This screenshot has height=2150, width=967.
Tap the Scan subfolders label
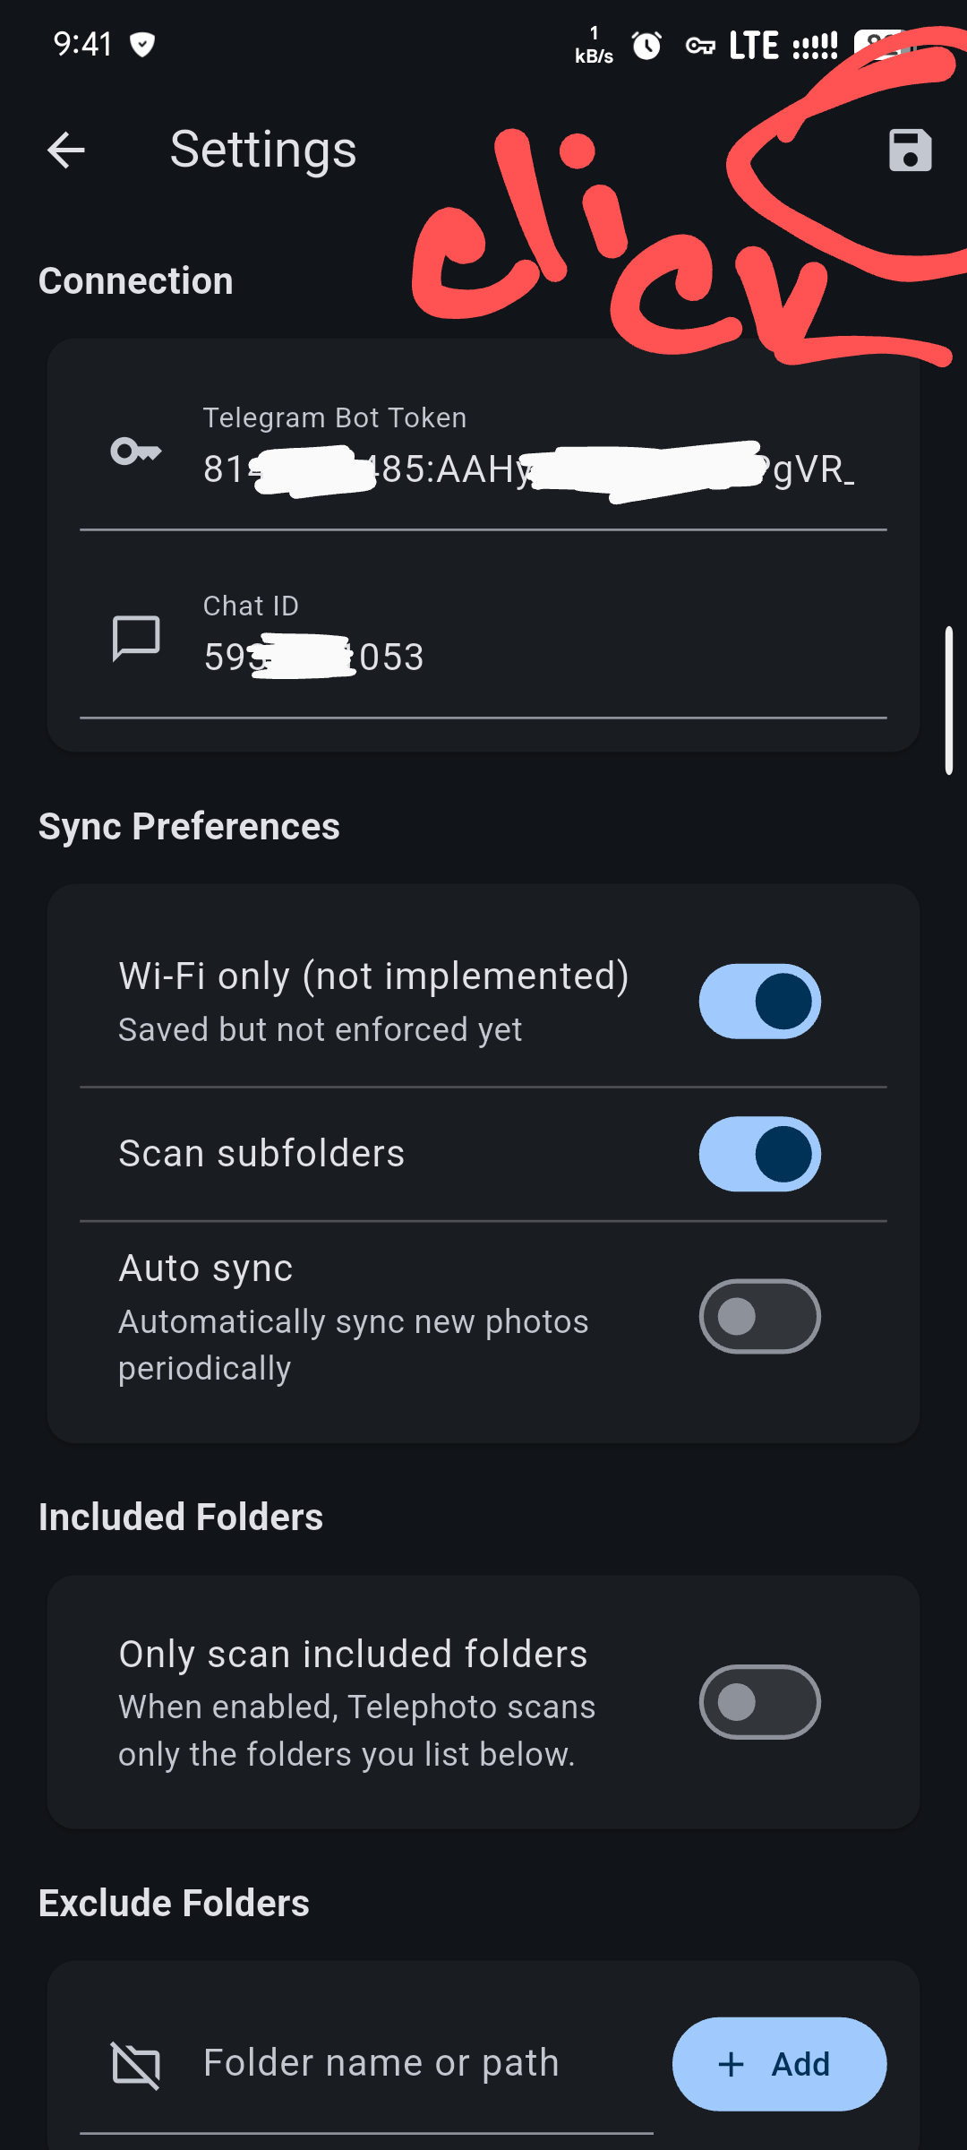click(x=261, y=1154)
